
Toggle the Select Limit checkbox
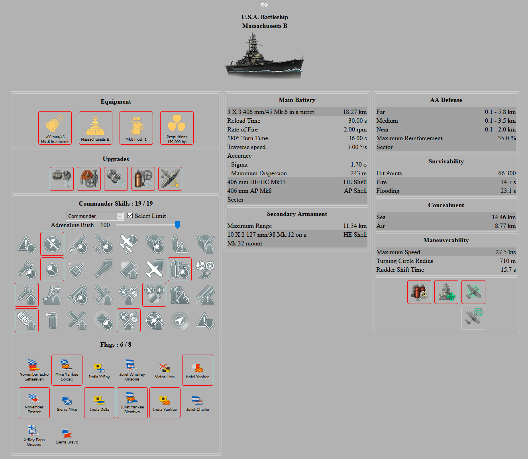point(130,216)
